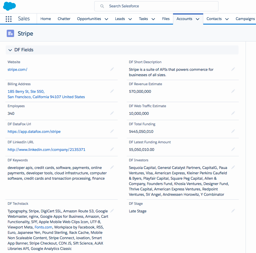Click the search magnifier icon
The width and height of the screenshot is (256, 253).
(102, 6)
